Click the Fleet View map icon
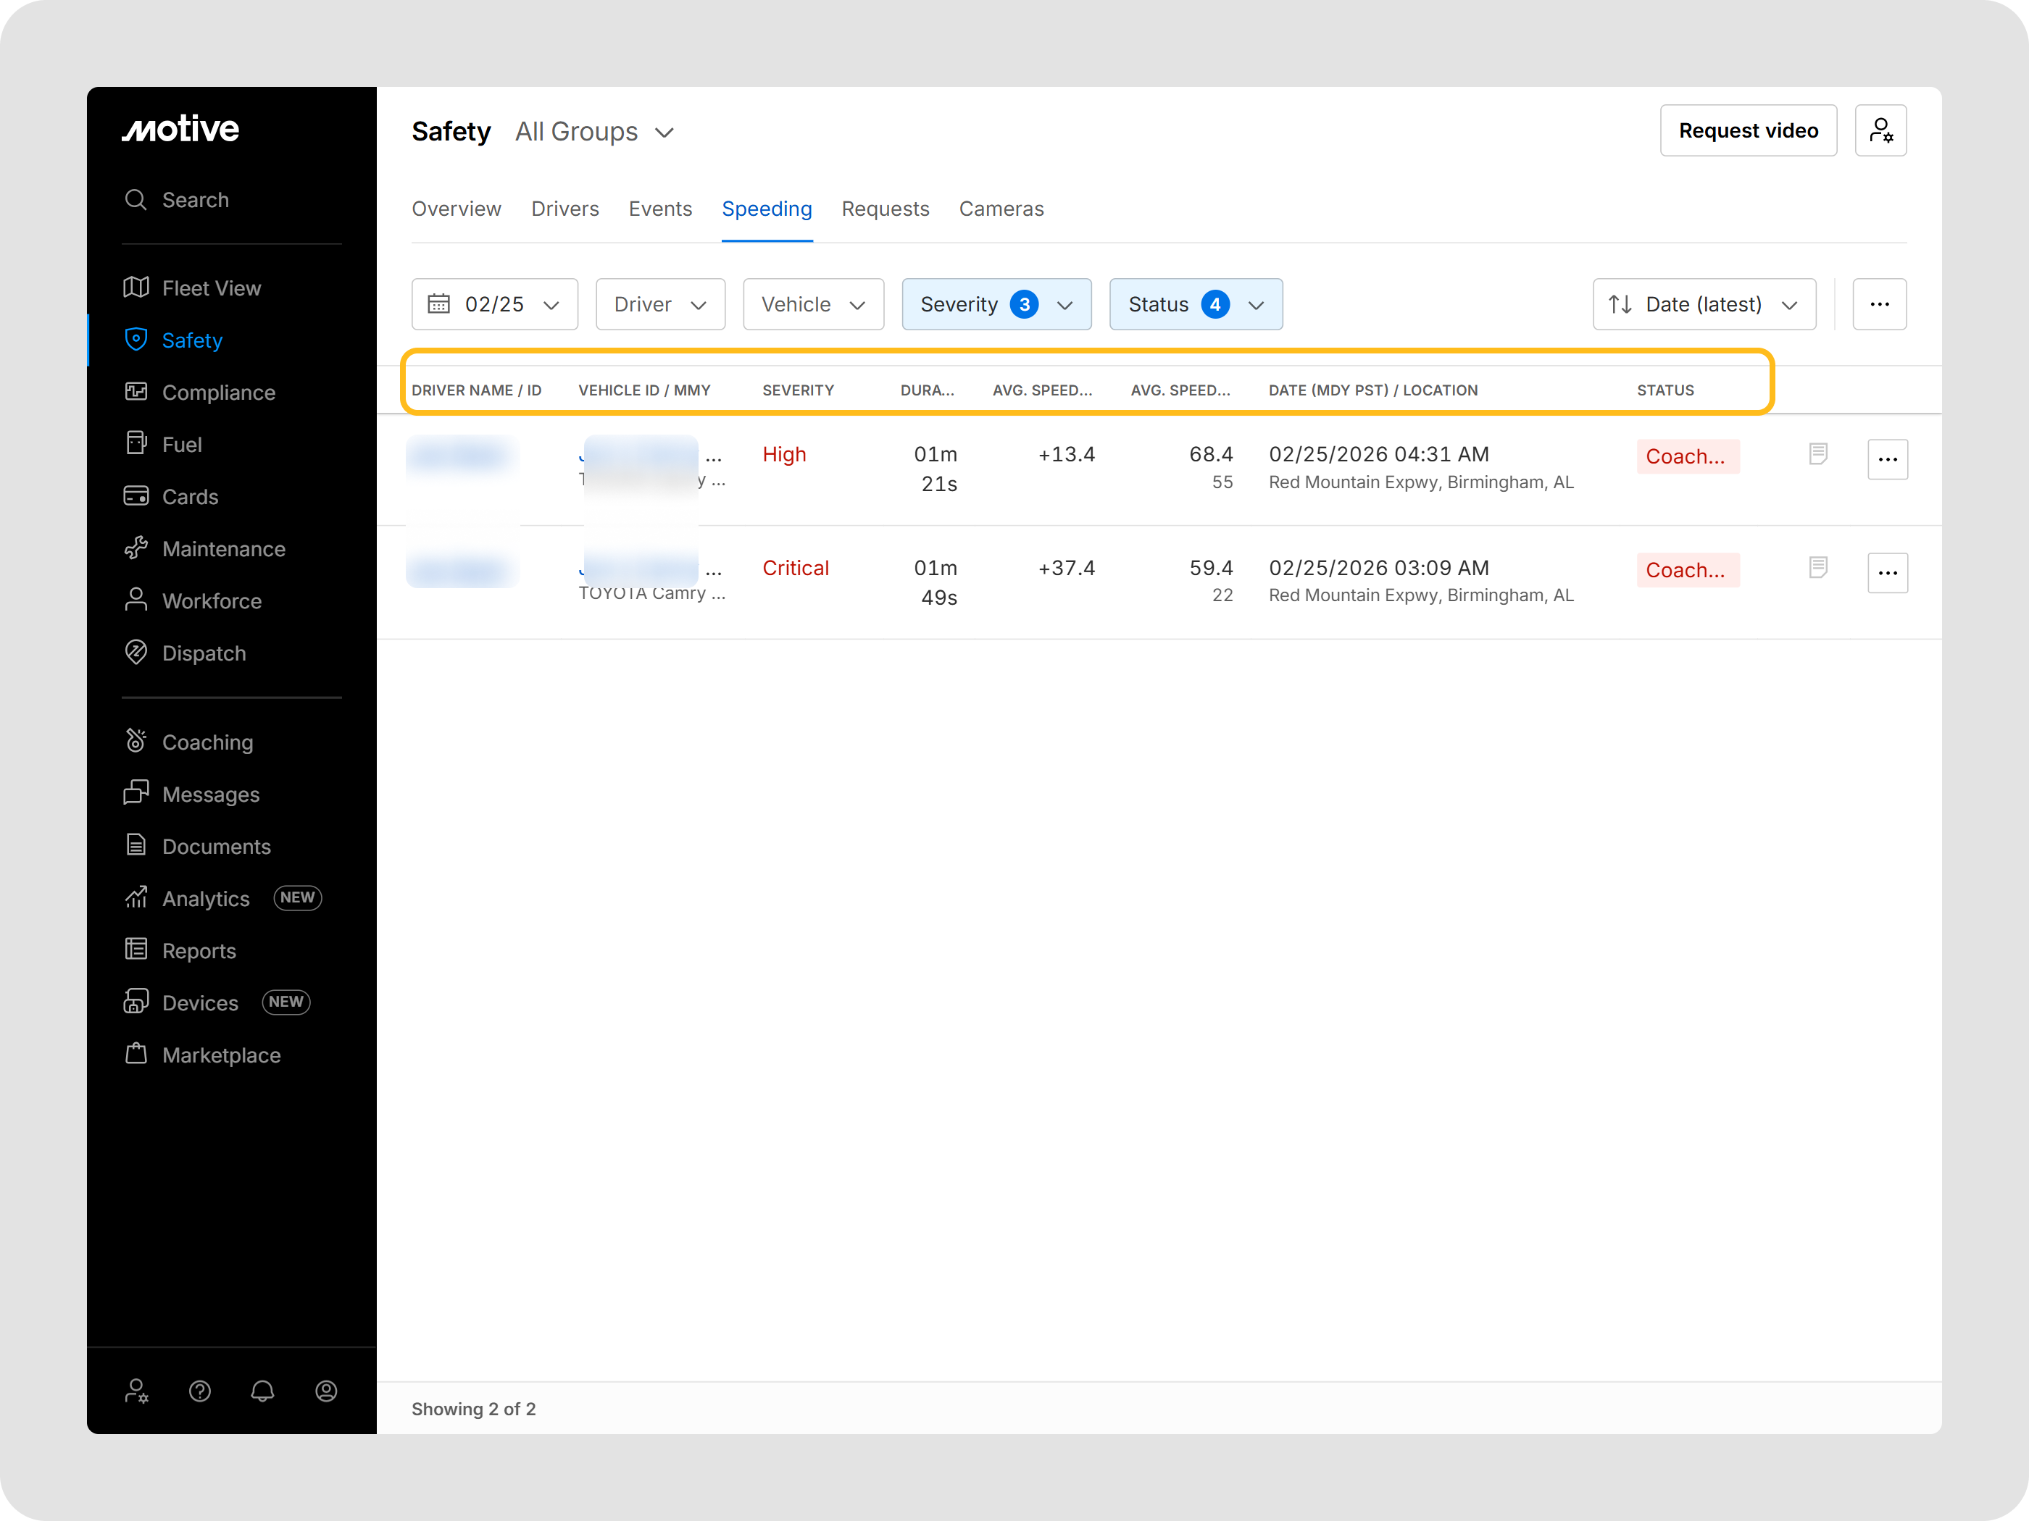Viewport: 2029px width, 1521px height. [x=136, y=288]
